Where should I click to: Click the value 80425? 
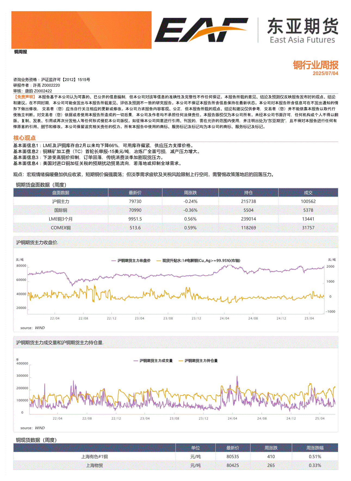pos(233,465)
